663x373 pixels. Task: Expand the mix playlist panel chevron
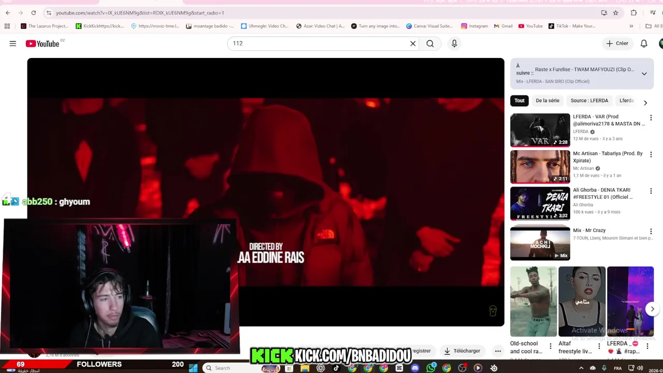tap(644, 74)
